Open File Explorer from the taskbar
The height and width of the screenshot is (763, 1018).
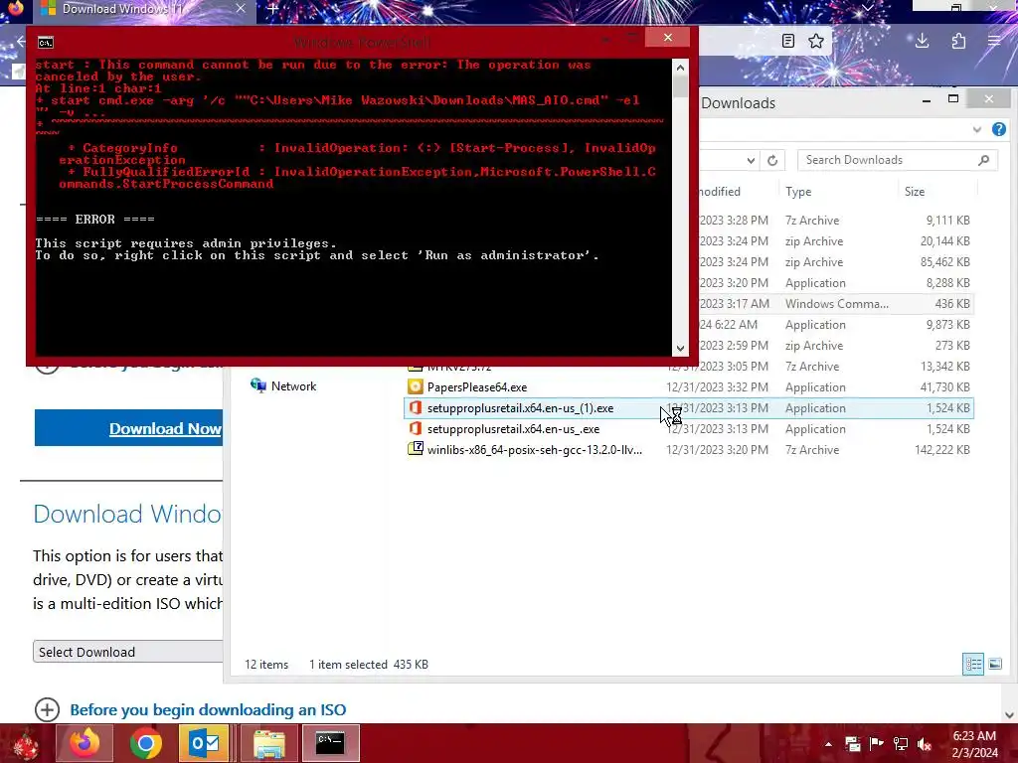pyautogui.click(x=269, y=744)
